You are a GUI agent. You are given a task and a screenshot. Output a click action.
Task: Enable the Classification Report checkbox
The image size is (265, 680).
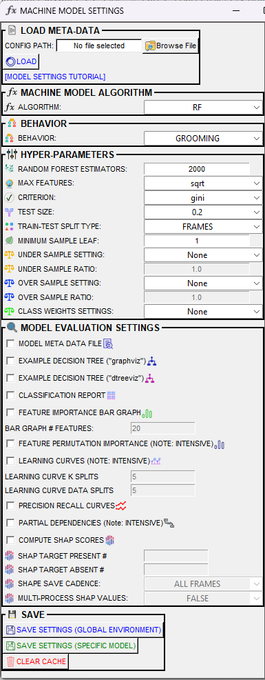pos(10,395)
